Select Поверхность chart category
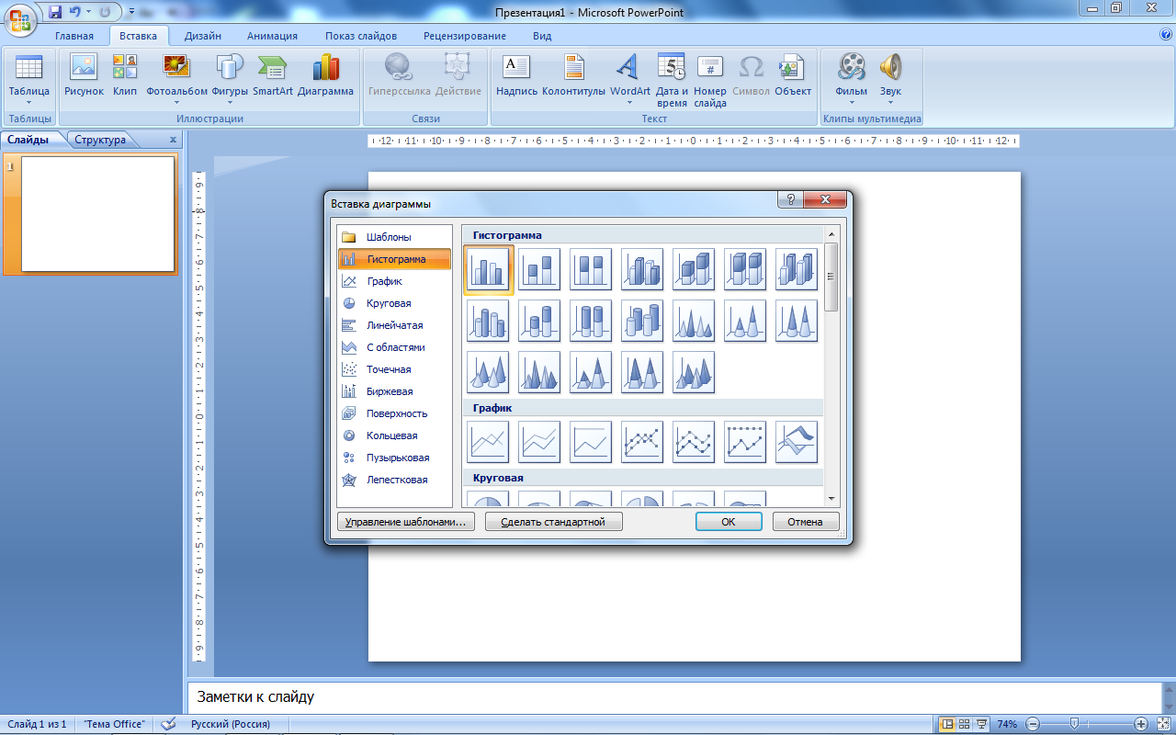This screenshot has width=1176, height=735. (x=395, y=413)
